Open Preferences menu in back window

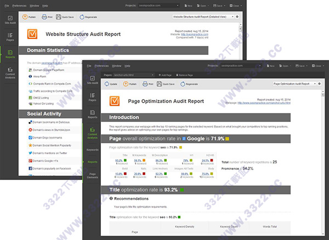point(19,5)
